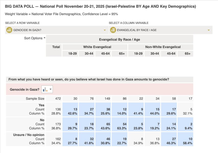The height and width of the screenshot is (153, 218).
Task: Click the Evangelical By Race / Age banner header
Action: pos(119,40)
